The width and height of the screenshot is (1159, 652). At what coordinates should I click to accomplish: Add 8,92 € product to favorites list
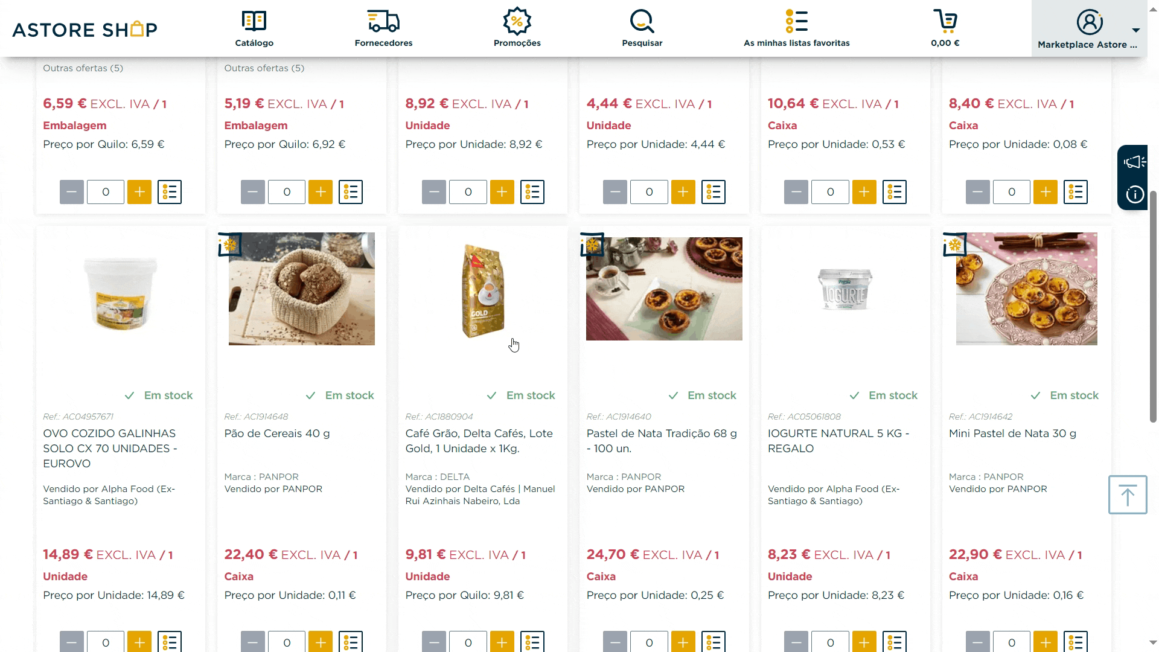point(532,192)
